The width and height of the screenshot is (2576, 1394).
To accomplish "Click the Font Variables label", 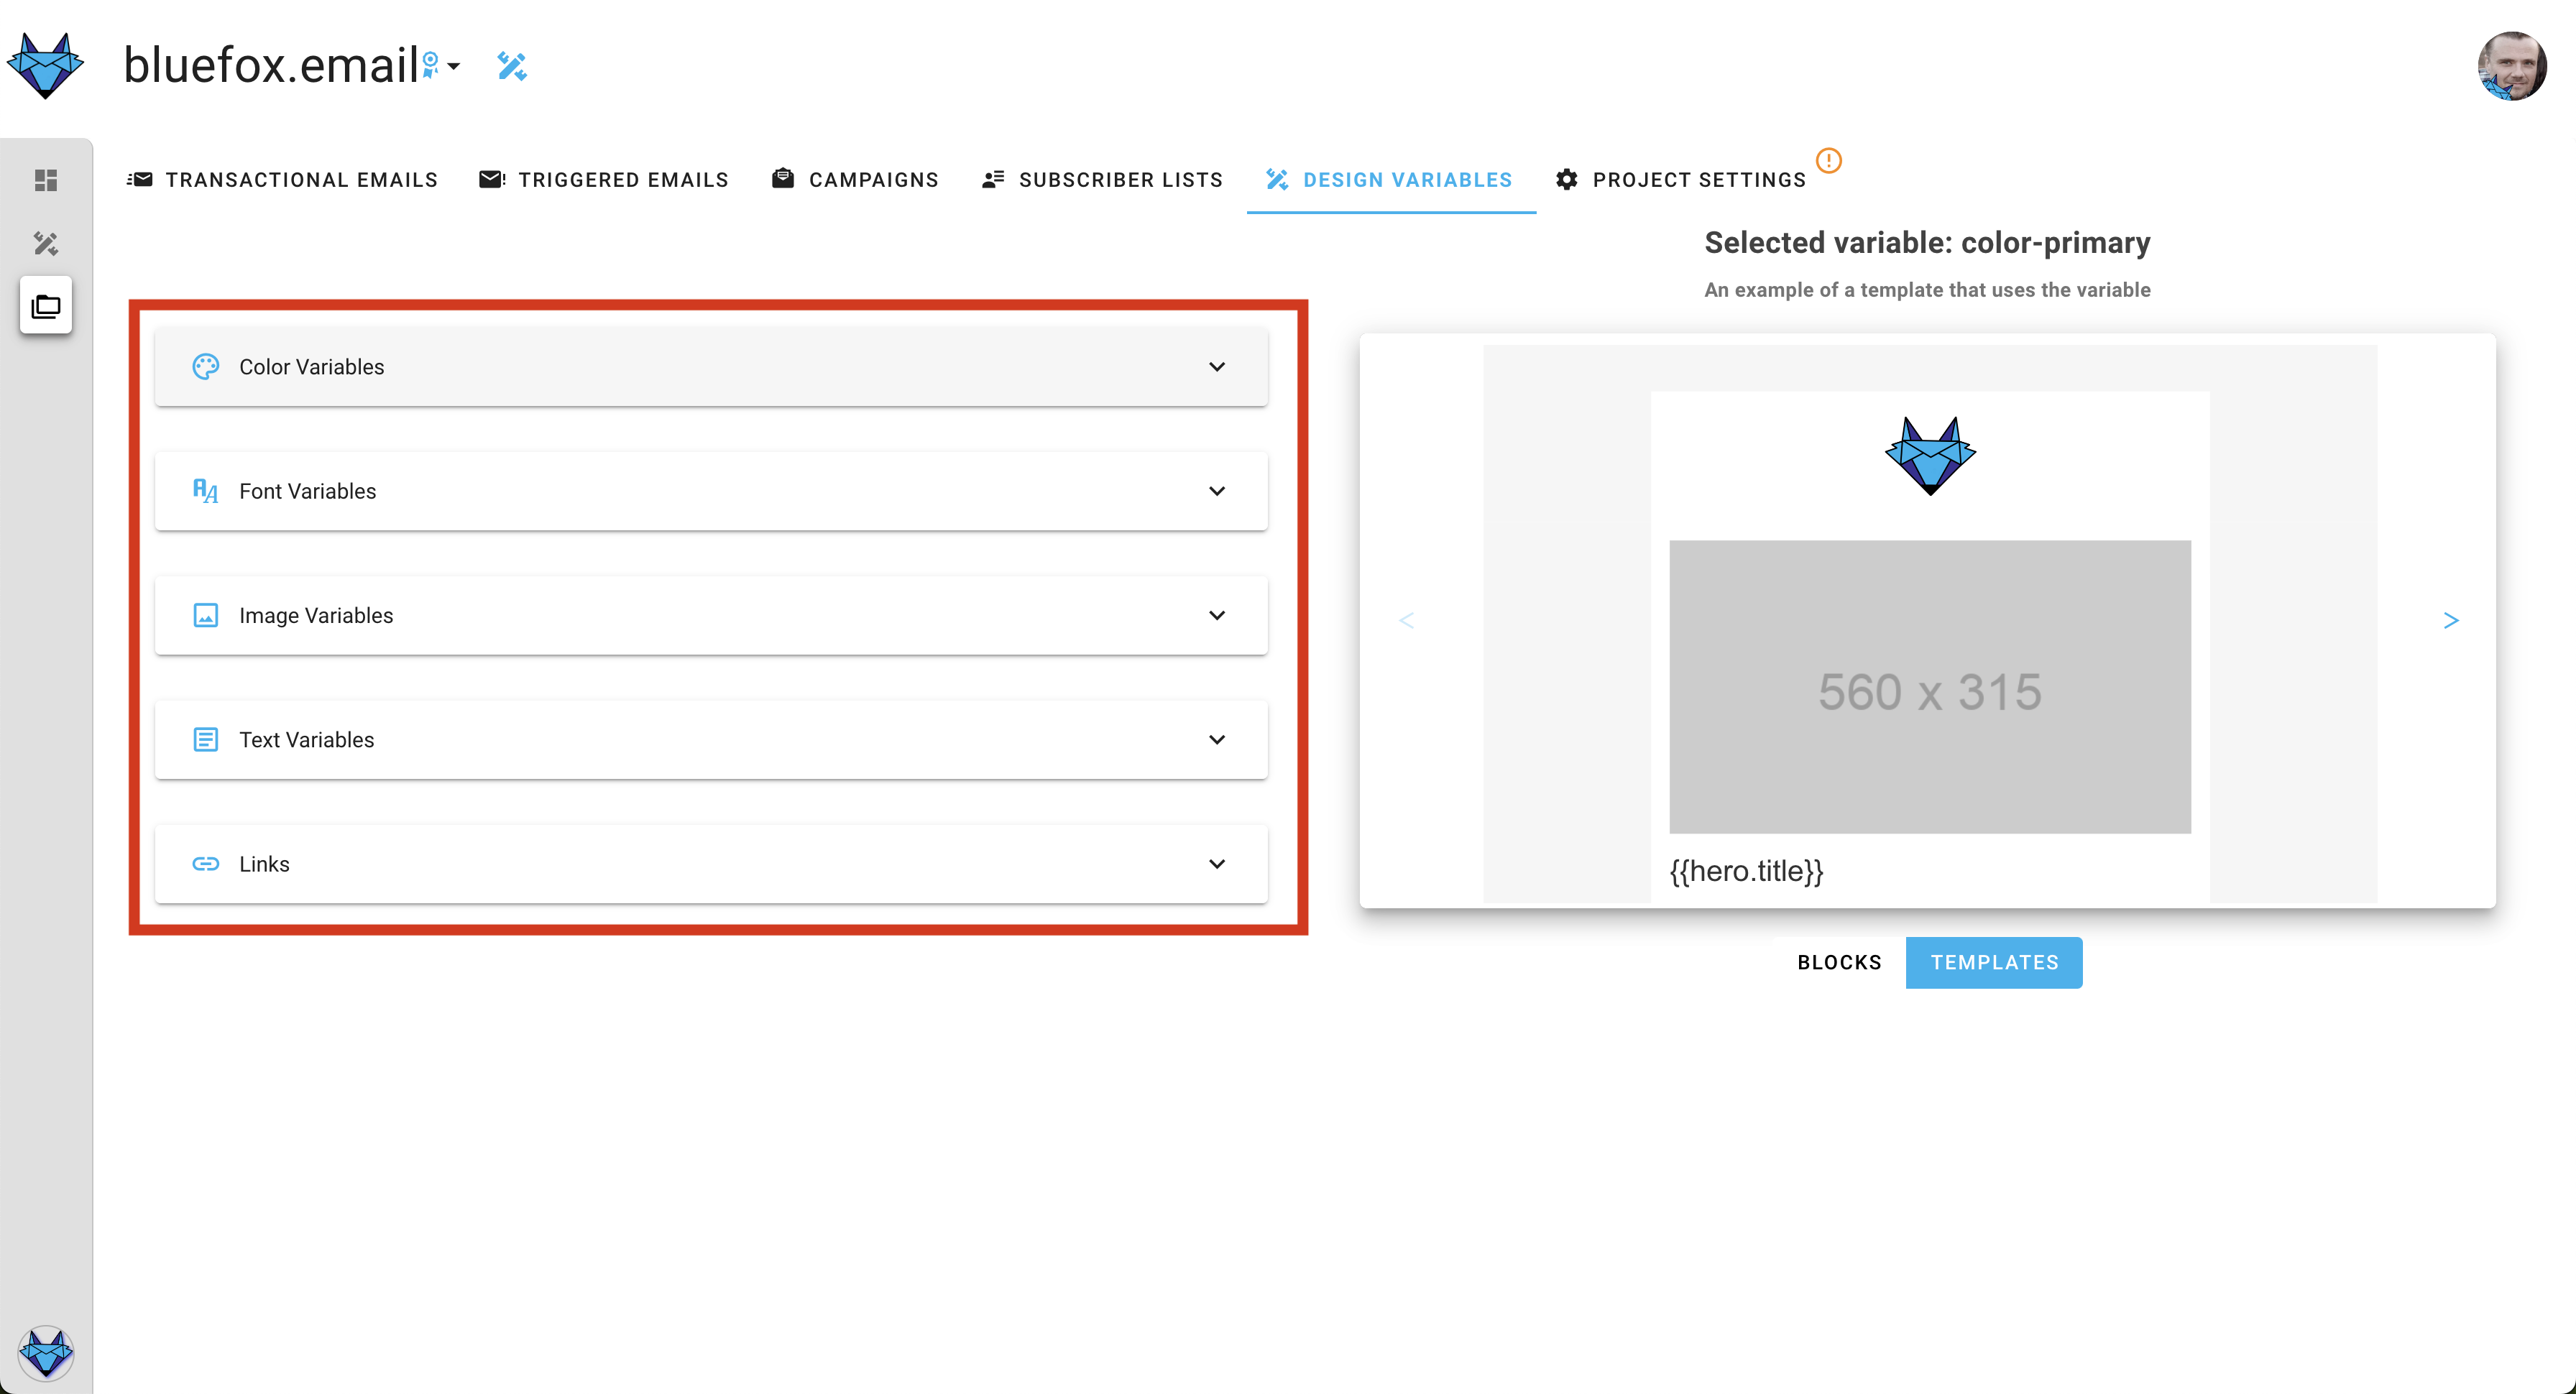I will pos(308,491).
